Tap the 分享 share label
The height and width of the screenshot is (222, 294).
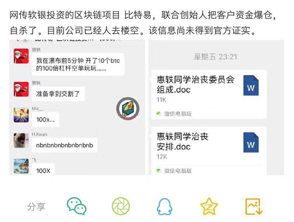[x=36, y=207]
